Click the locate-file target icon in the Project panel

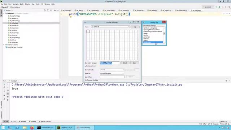tap(44, 10)
